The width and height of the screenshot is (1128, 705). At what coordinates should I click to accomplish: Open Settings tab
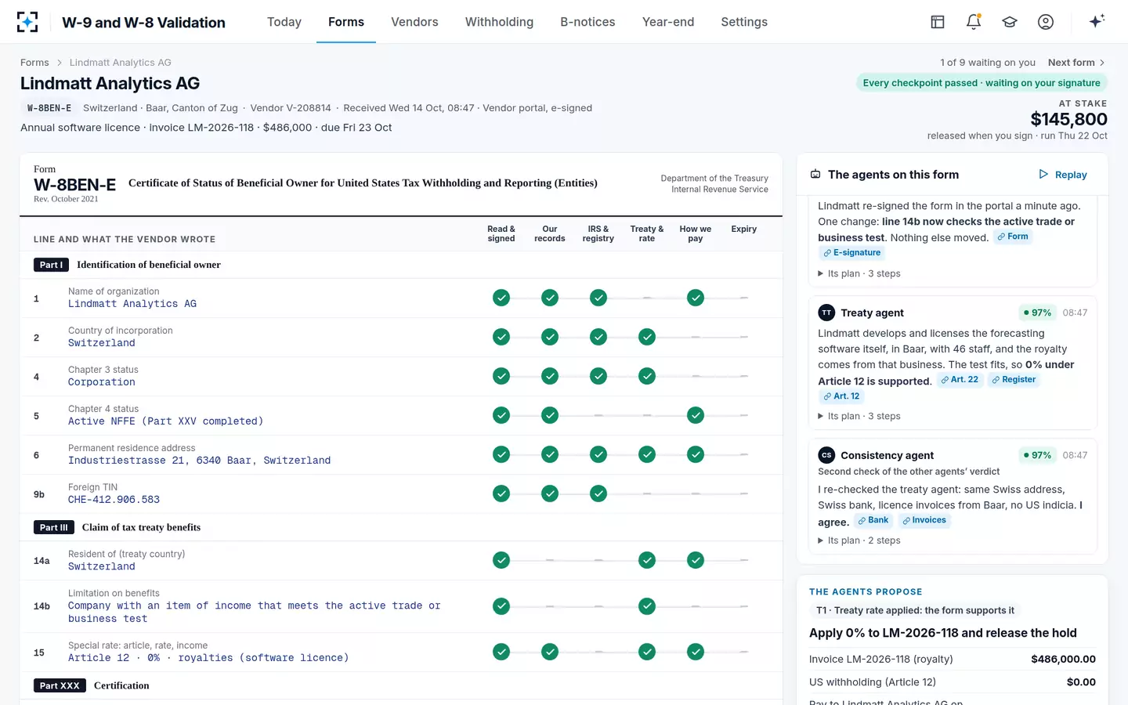[744, 22]
